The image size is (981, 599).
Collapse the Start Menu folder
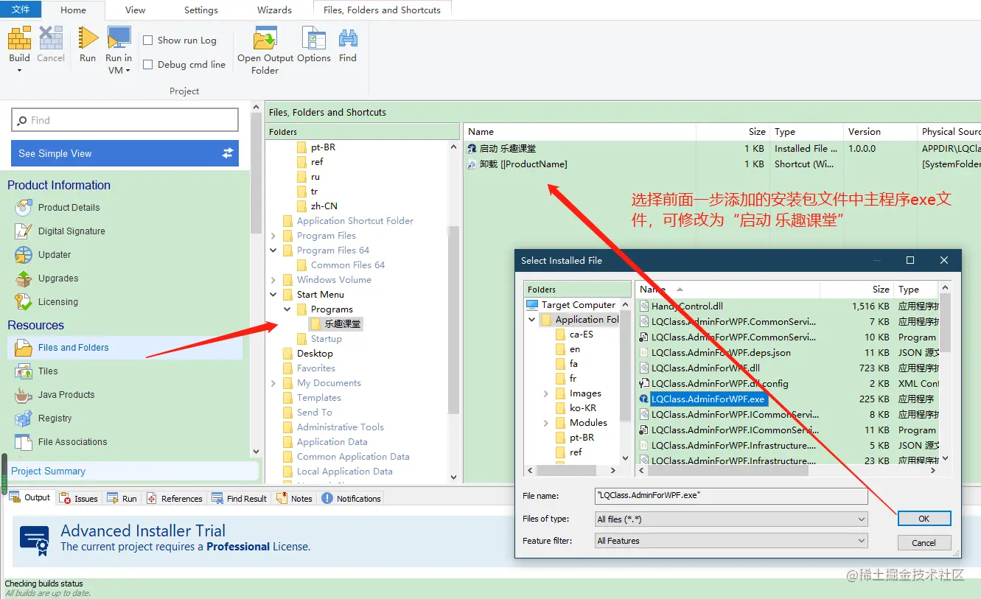pos(273,295)
